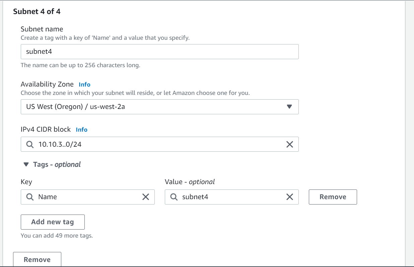The image size is (414, 267).
Task: Click the 'Availability Zone' label text
Action: pos(47,84)
